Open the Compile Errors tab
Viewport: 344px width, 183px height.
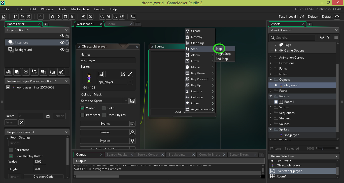tap(212, 155)
